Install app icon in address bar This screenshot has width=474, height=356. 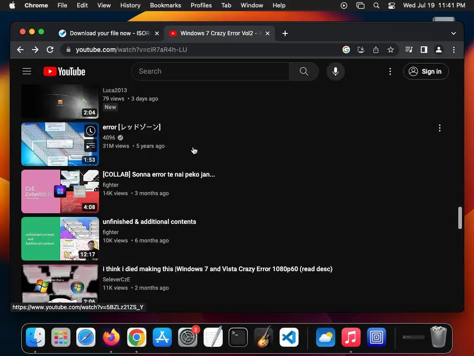point(361,50)
